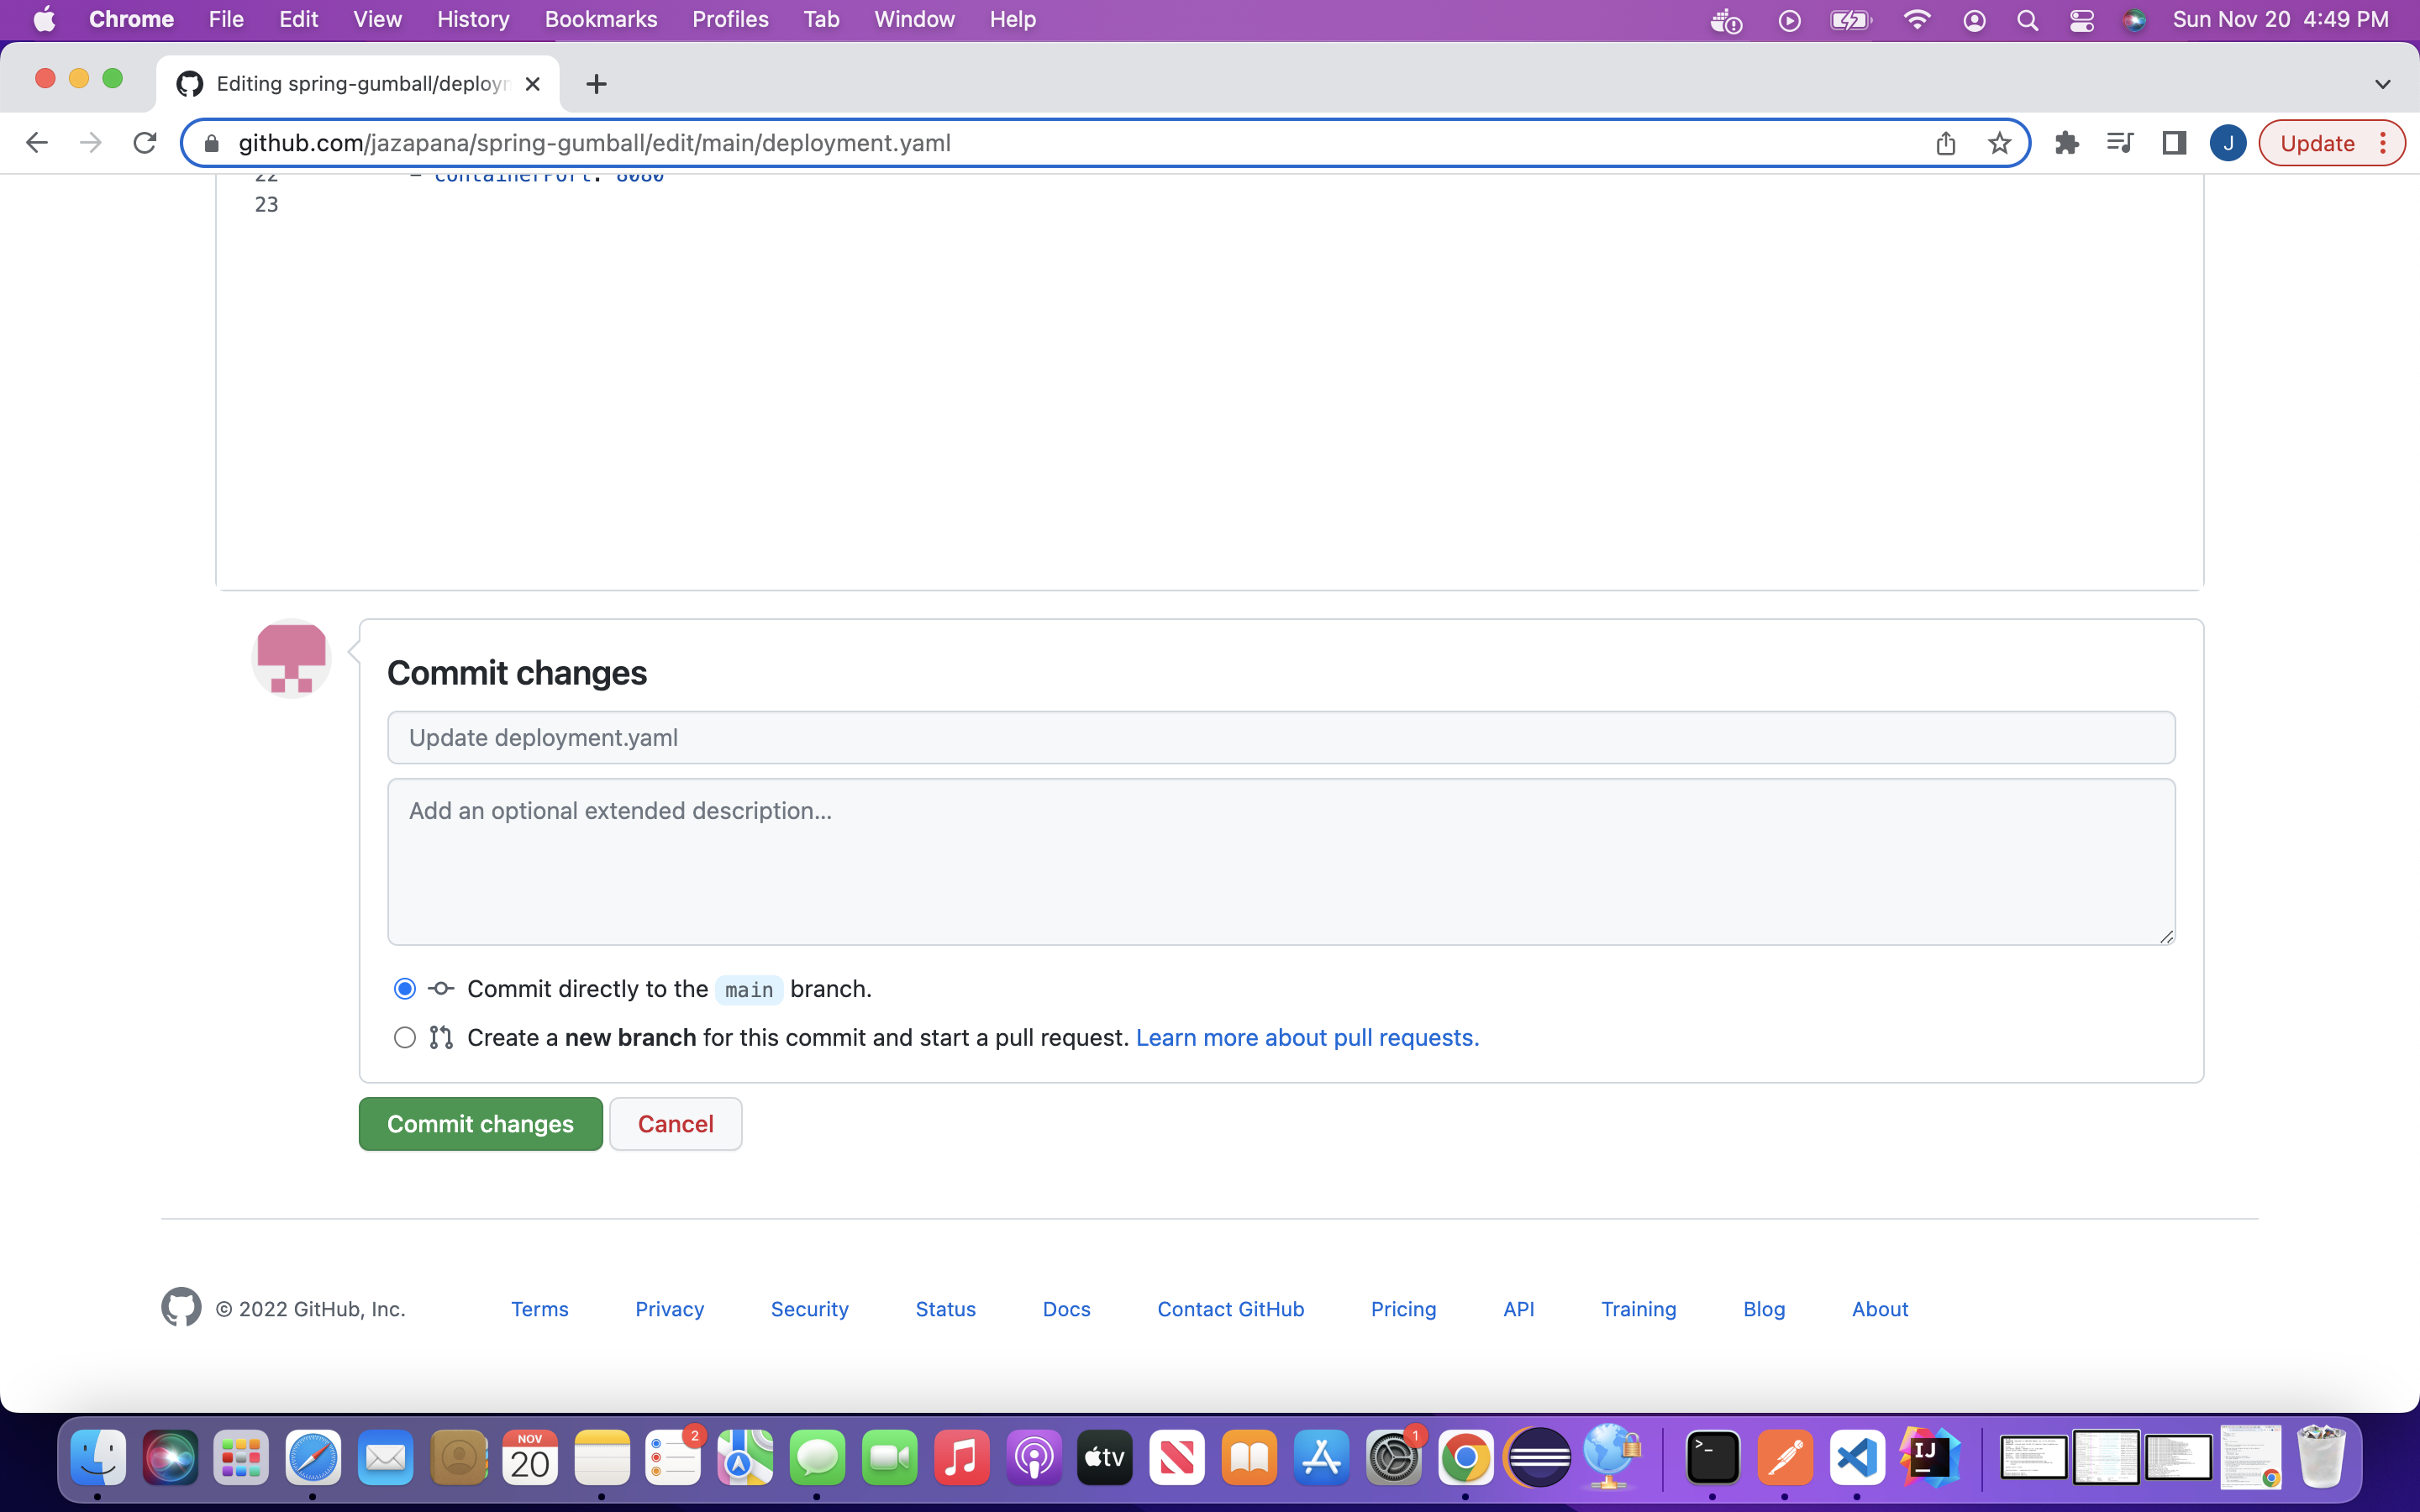2420x1512 pixels.
Task: Open the Bookmarks menu
Action: pos(600,20)
